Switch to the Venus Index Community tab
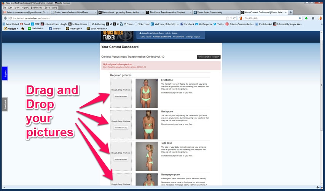 point(217,13)
